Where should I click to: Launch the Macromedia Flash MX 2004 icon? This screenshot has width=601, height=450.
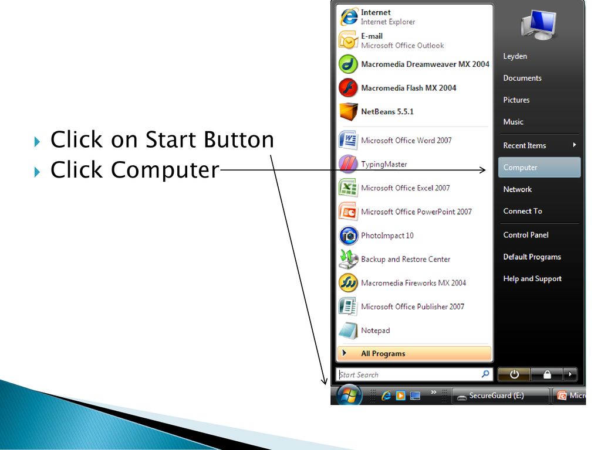click(x=348, y=88)
